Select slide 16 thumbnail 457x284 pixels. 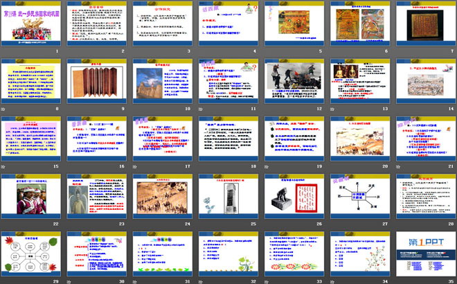(x=97, y=139)
